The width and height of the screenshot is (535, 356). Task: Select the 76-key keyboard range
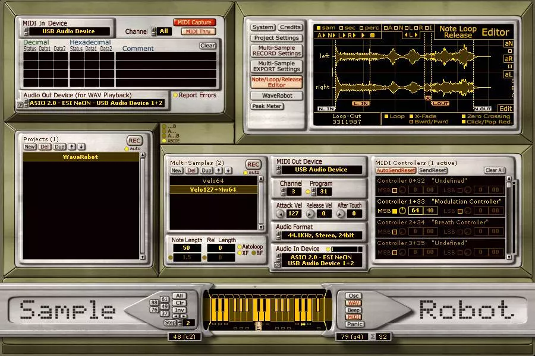[154, 309]
